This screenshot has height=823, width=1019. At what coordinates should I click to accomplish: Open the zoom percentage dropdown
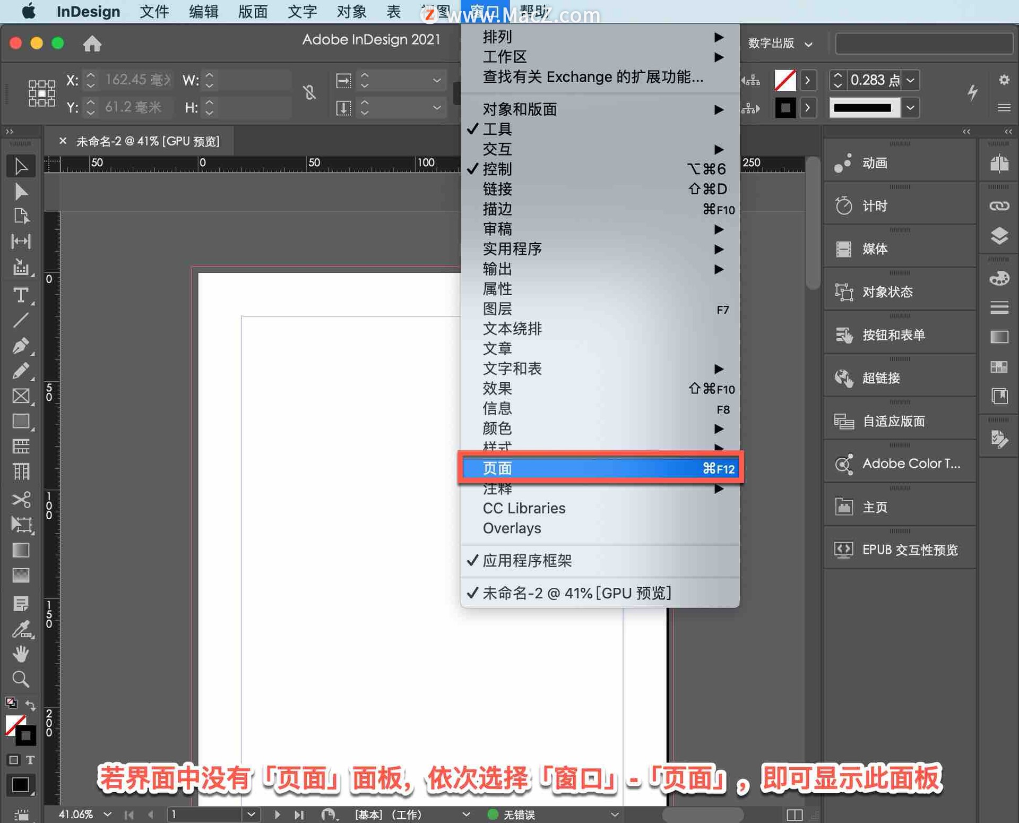pos(108,814)
